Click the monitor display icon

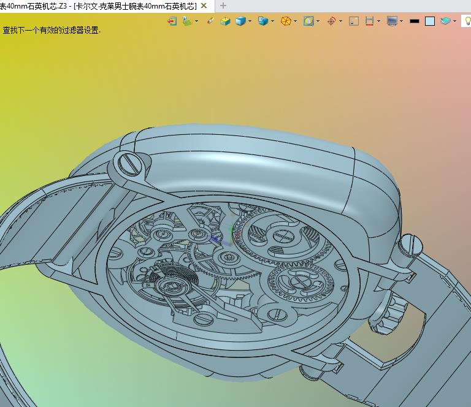tap(392, 21)
